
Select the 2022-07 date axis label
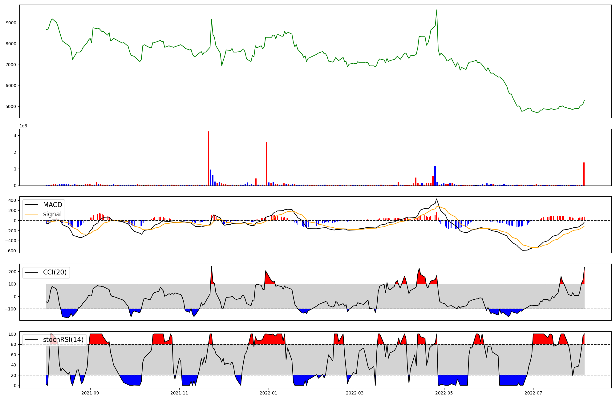coord(533,393)
